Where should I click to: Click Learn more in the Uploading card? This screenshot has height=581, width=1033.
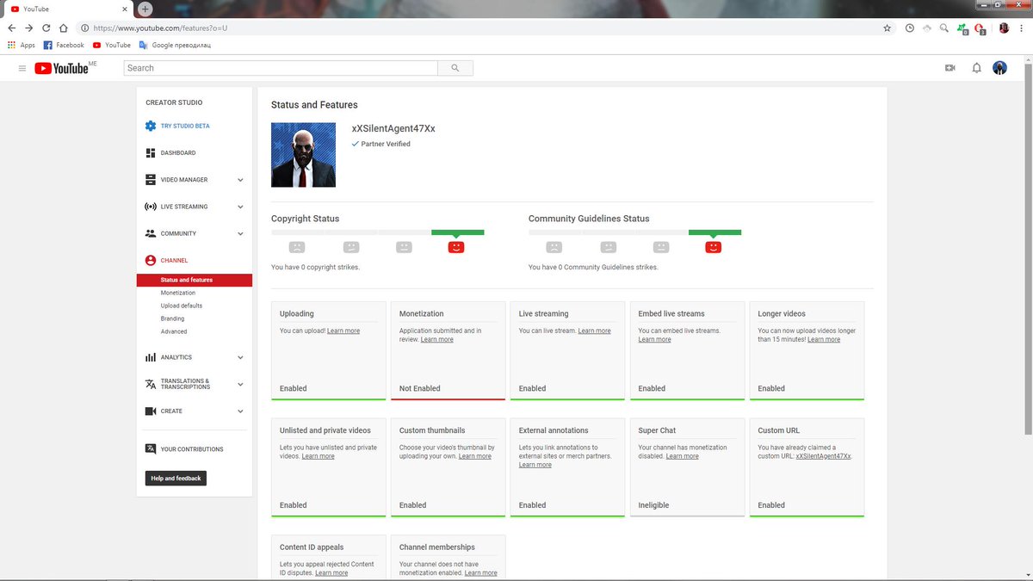tap(343, 331)
